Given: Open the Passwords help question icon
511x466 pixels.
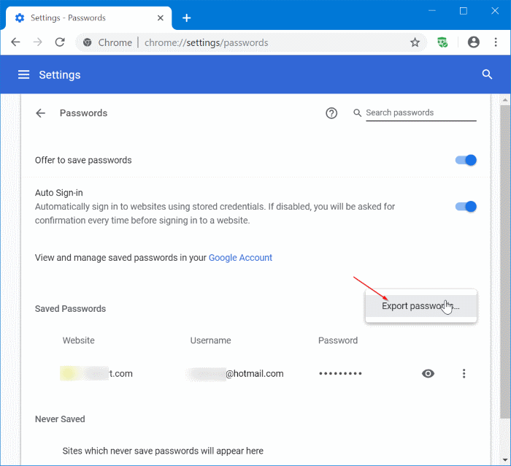Looking at the screenshot, I should click(x=331, y=113).
